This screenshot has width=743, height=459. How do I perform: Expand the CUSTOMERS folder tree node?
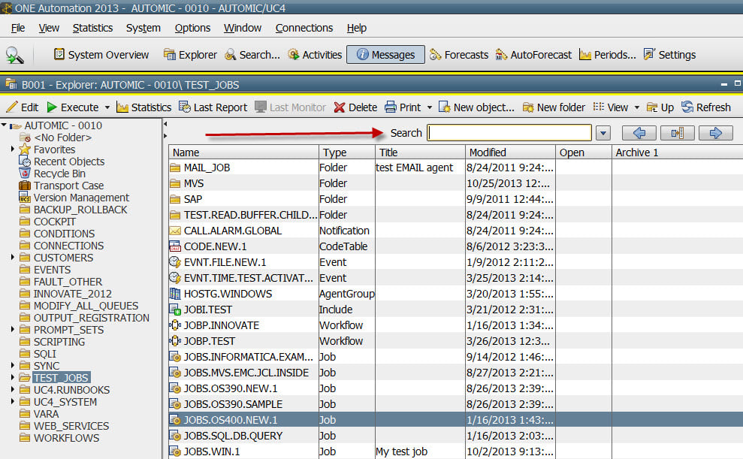click(13, 258)
